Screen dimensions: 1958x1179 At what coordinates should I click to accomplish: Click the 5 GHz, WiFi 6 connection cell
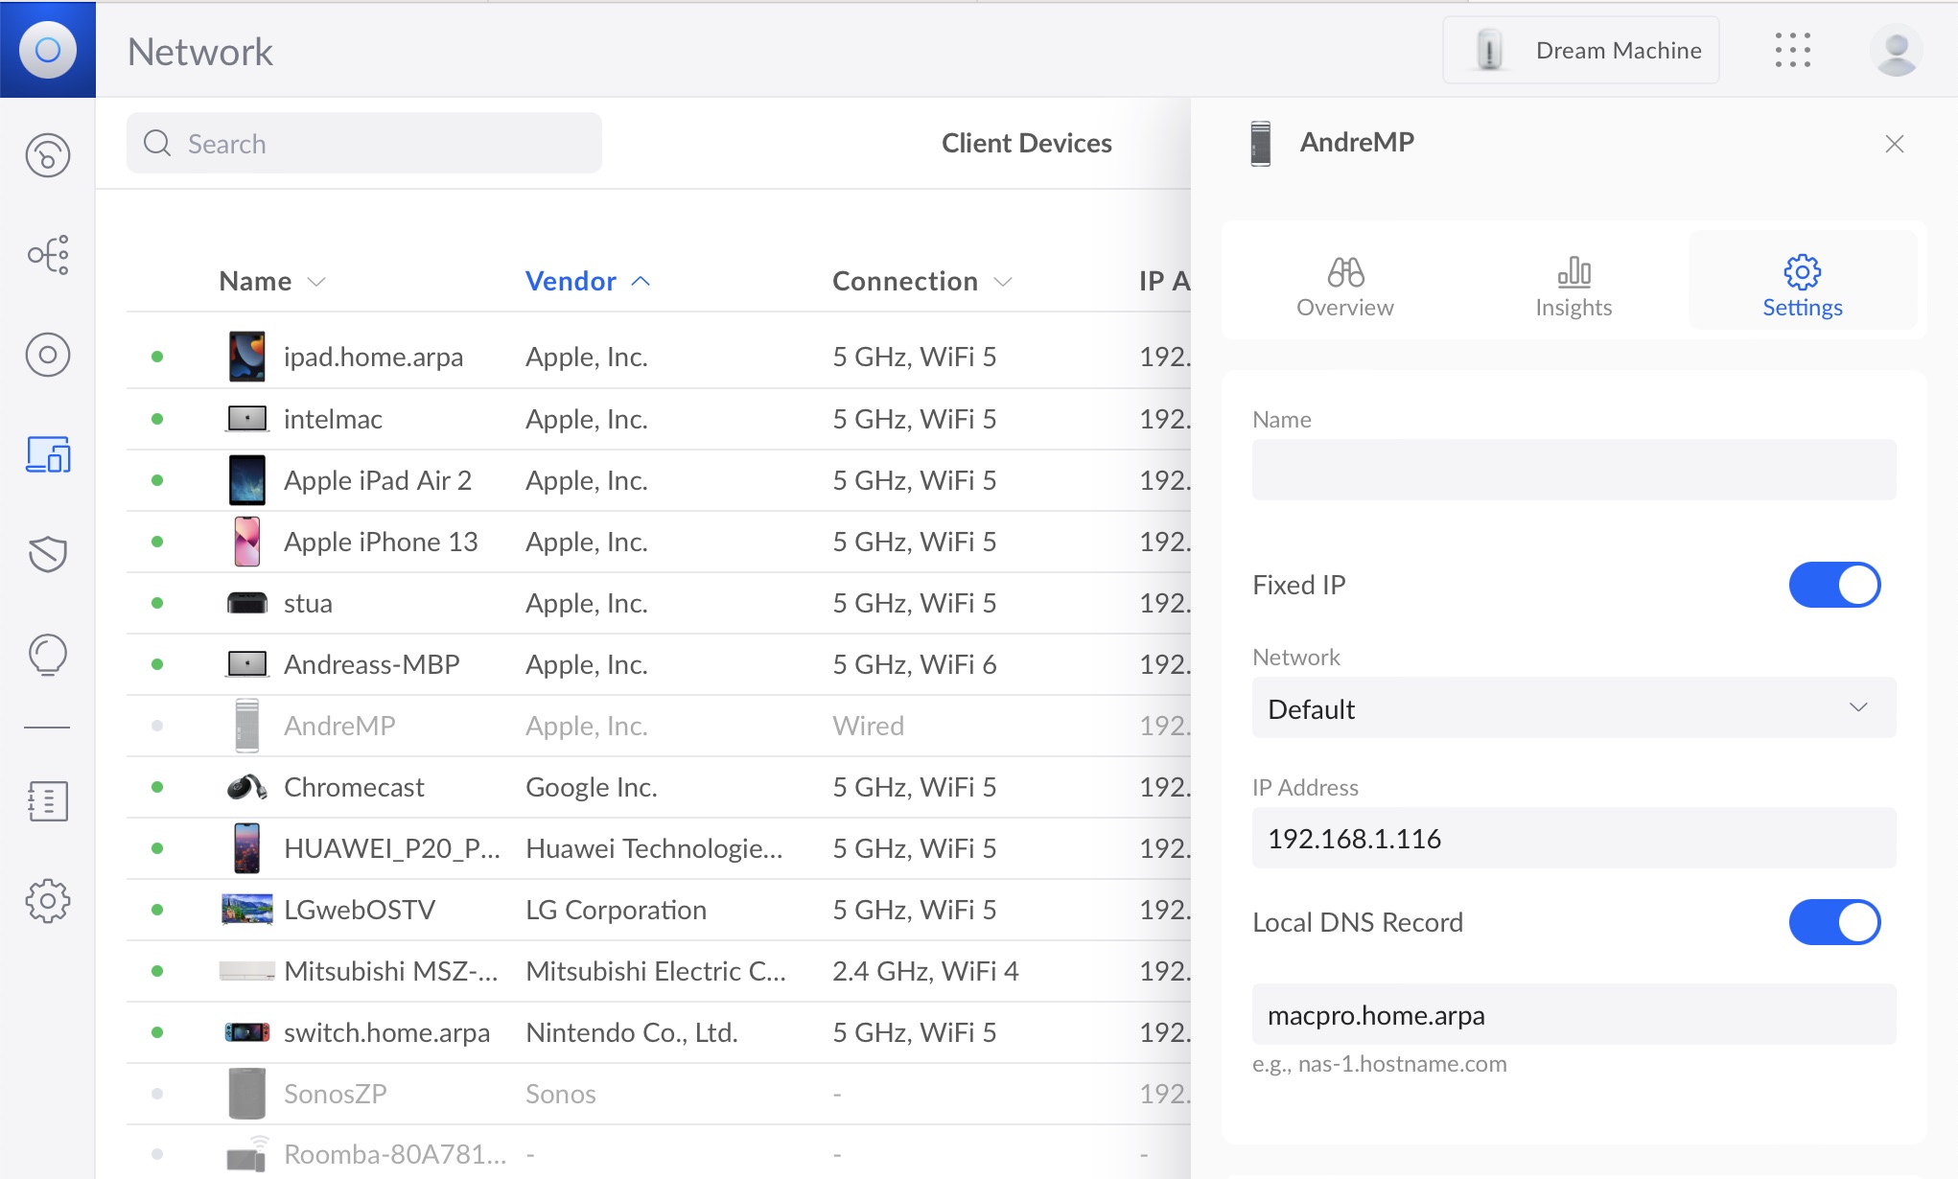coord(915,664)
